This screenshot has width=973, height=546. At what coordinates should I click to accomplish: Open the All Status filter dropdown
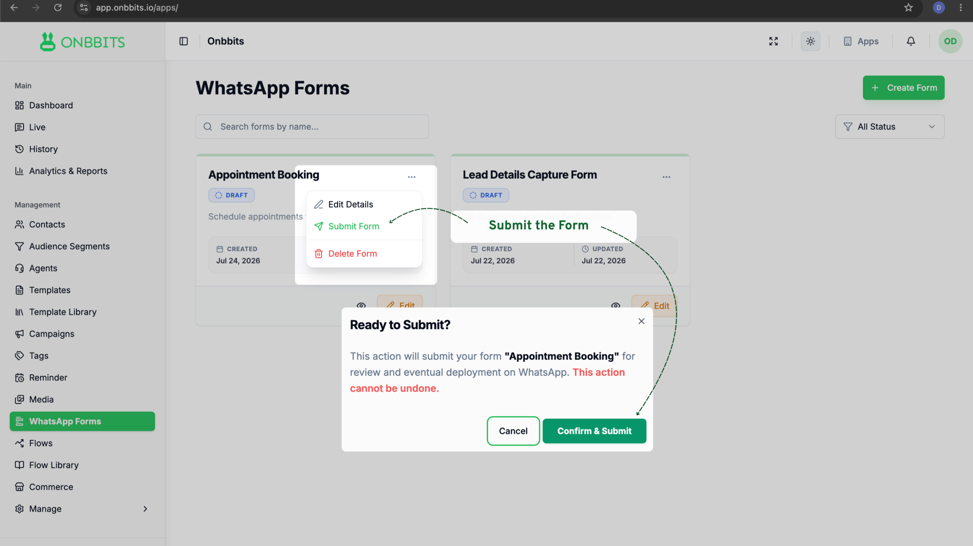coord(889,126)
